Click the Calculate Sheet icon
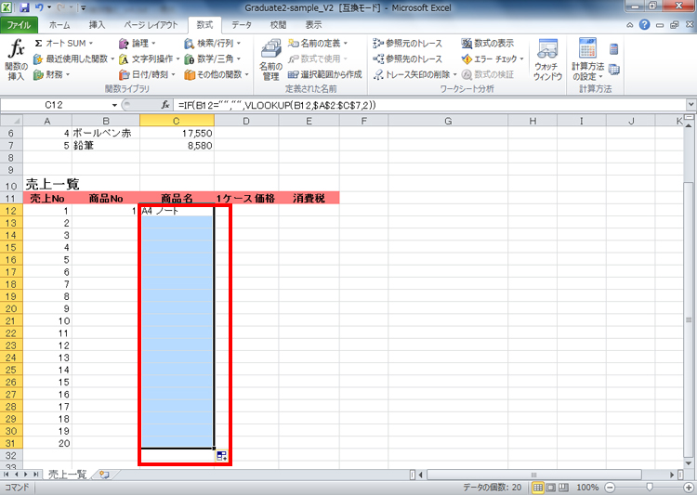Viewport: 697px width, 495px height. point(614,70)
